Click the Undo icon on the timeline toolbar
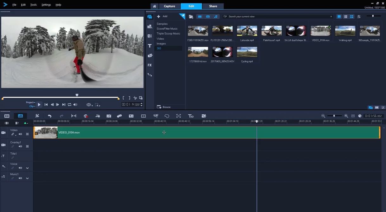 49,116
